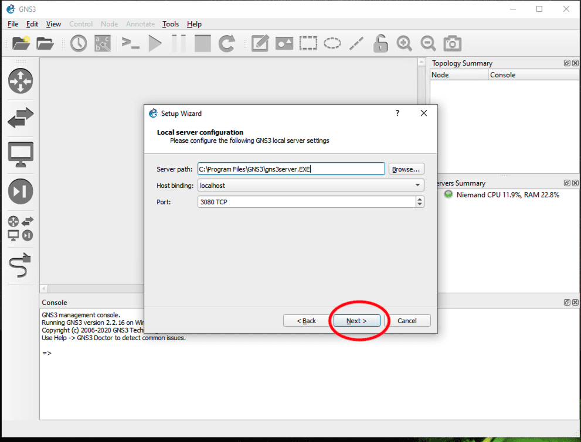
Task: Click the zoom out magnifier icon
Action: click(428, 43)
